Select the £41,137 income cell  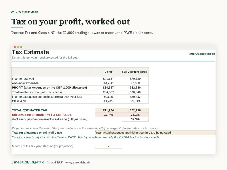[108, 79]
